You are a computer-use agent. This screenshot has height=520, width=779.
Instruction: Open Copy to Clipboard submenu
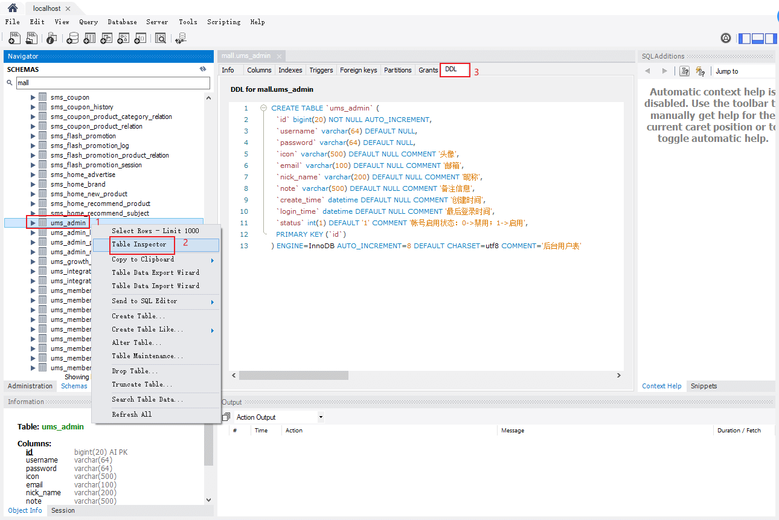click(x=156, y=260)
